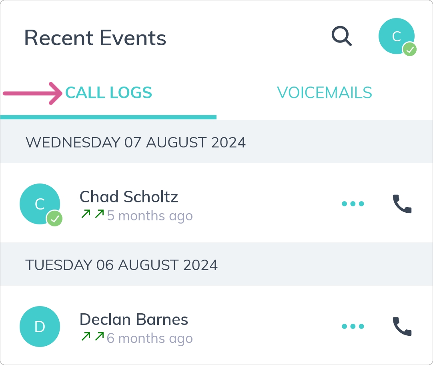Click the outgoing call arrows for Chad Scholtz

click(92, 214)
